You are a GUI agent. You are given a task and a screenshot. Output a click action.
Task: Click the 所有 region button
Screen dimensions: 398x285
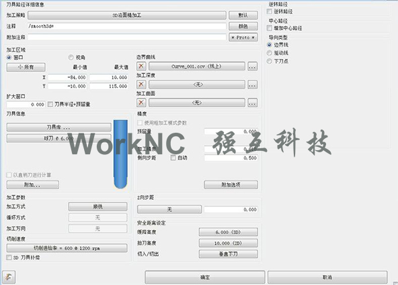click(x=26, y=67)
